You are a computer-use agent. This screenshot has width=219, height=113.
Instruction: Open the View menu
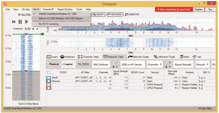(16, 9)
